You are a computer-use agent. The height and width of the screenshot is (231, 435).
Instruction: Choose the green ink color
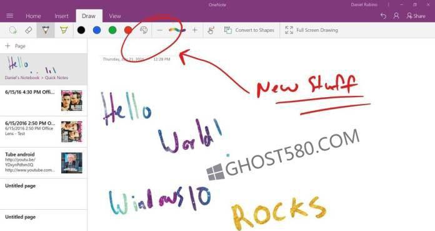[112, 30]
